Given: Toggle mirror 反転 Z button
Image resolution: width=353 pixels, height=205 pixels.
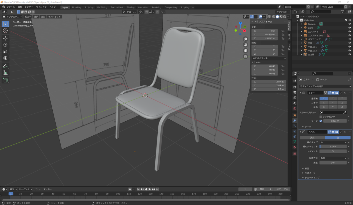Looking at the screenshot, I should point(342,107).
